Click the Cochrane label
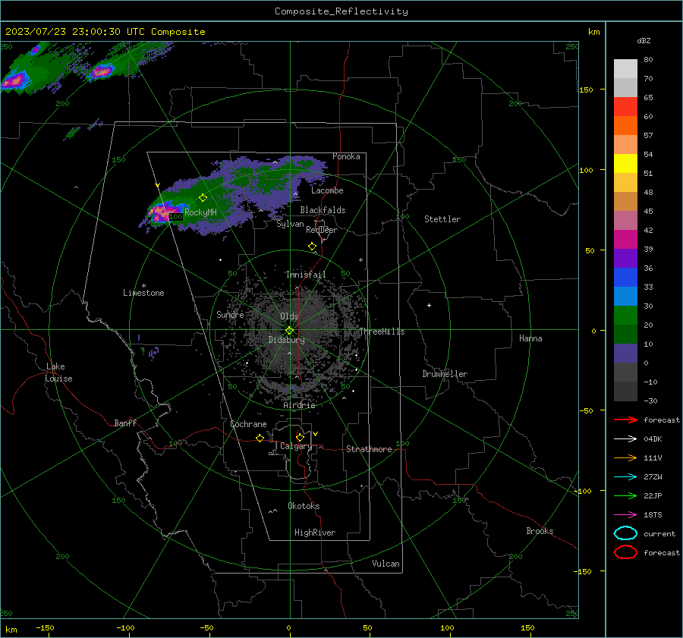The height and width of the screenshot is (638, 683). 248,424
